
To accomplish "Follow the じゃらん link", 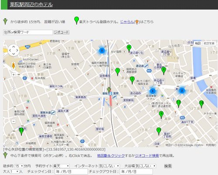I will [x=127, y=22].
